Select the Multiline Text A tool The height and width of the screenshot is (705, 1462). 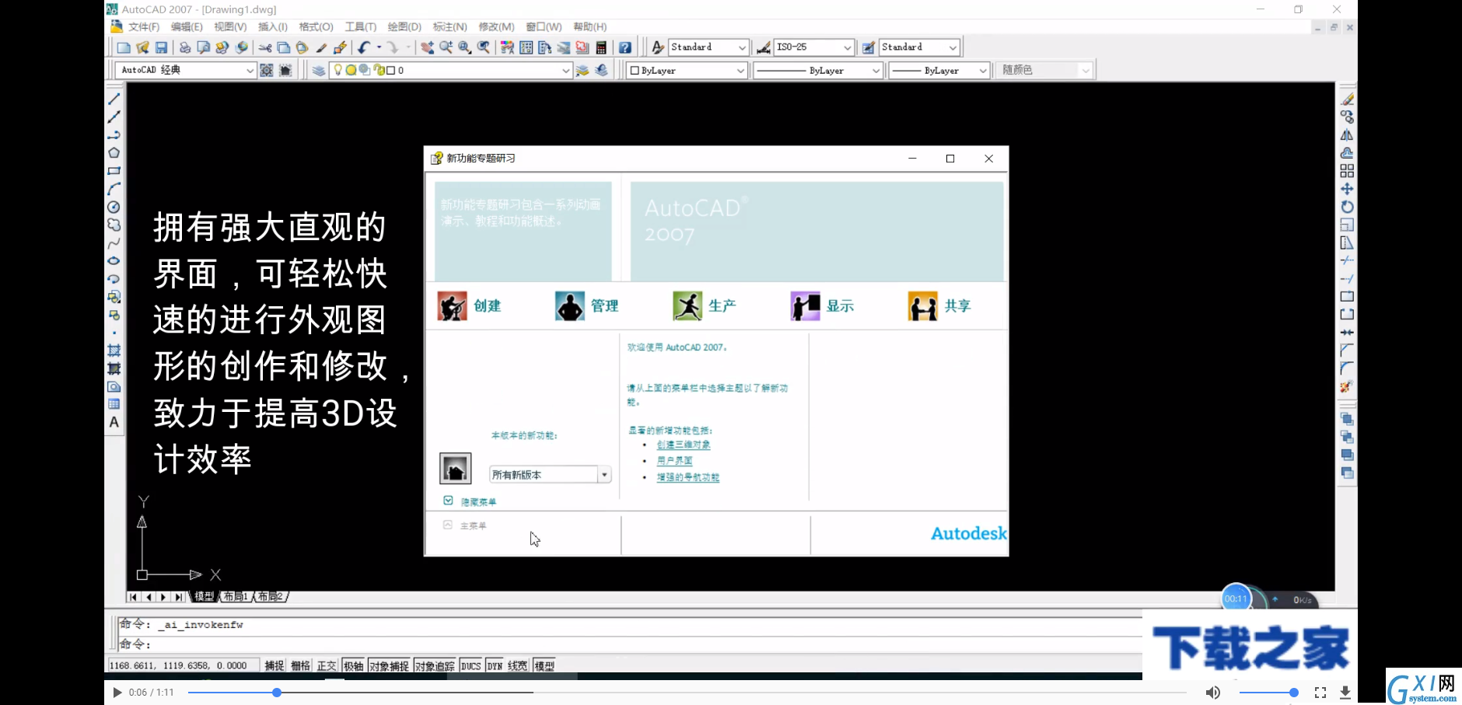coord(114,422)
